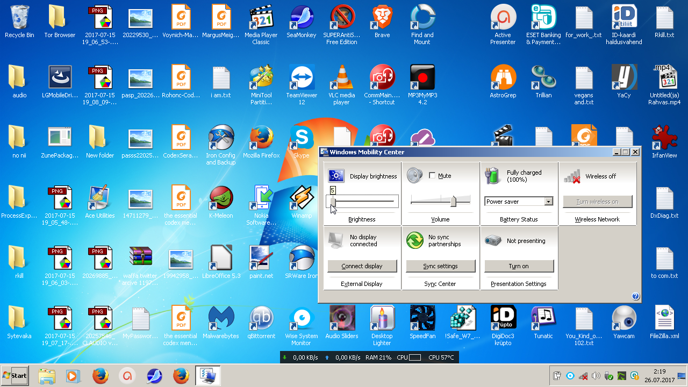Click the external display monitor icon
The image size is (688, 387).
336,240
